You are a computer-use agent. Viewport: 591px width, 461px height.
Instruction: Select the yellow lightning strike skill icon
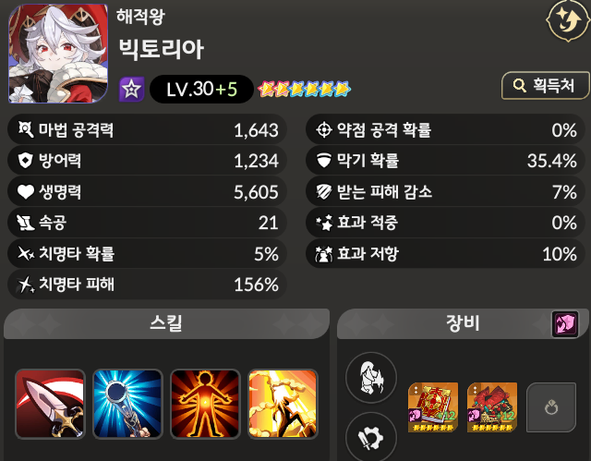point(283,404)
